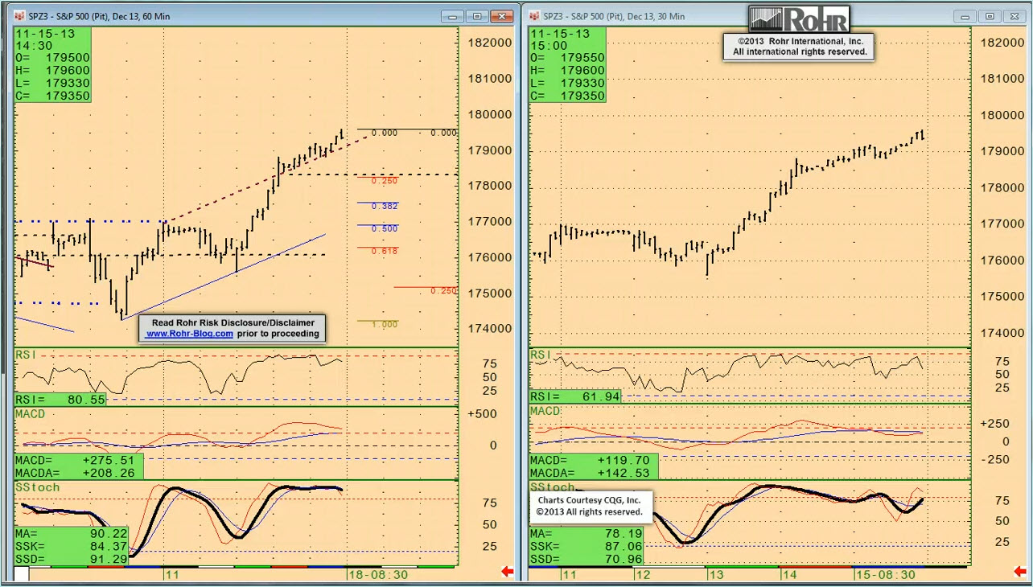This screenshot has height=587, width=1033.
Task: Click the Rohr logo at the top
Action: (x=799, y=19)
